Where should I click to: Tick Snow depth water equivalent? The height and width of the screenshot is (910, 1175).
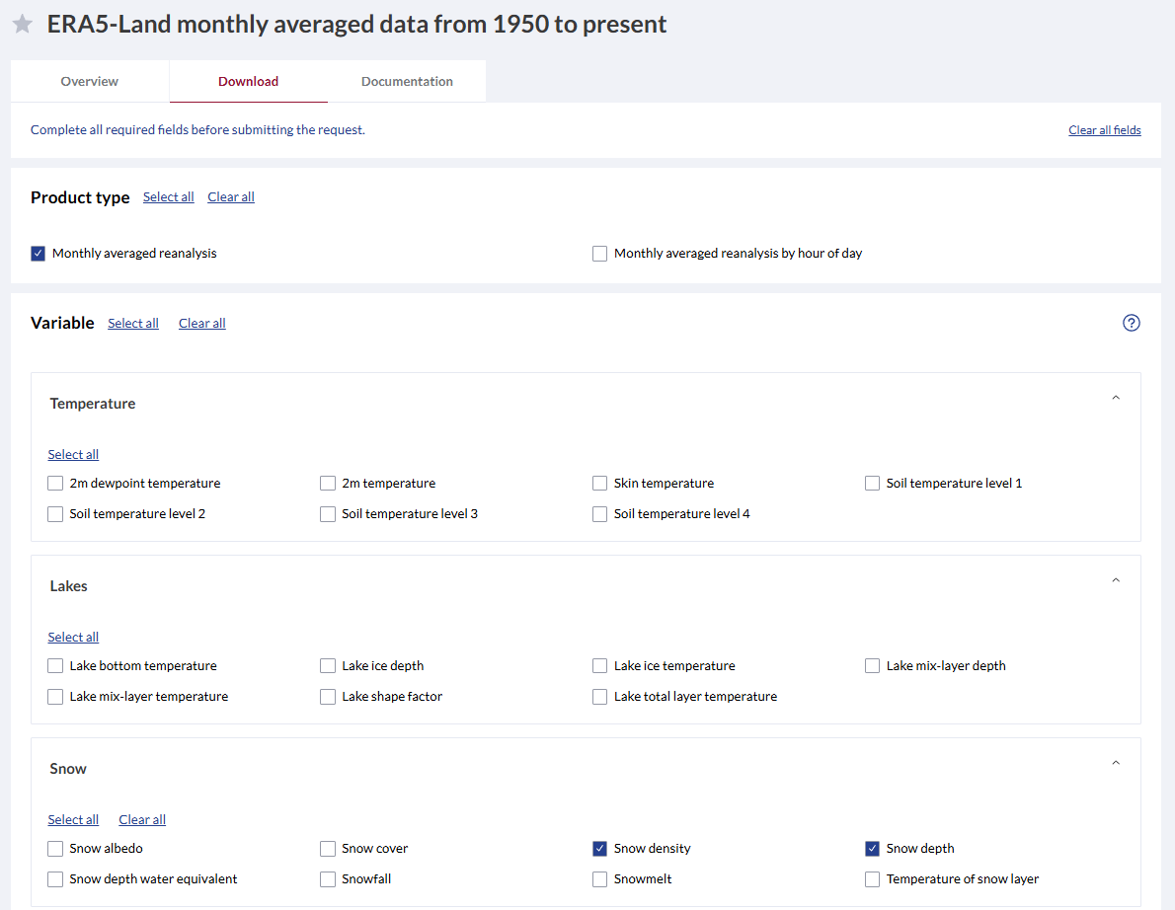[x=55, y=879]
